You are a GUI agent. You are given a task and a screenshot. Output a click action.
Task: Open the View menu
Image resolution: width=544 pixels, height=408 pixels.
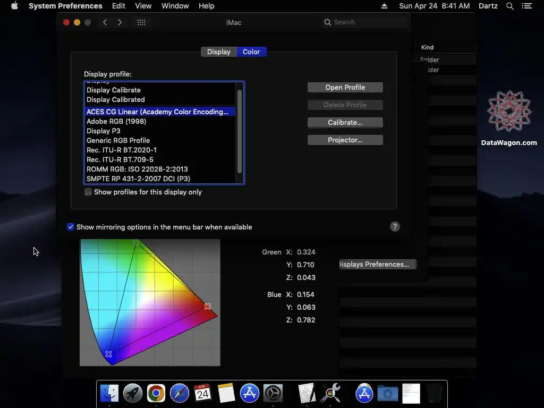(x=143, y=6)
